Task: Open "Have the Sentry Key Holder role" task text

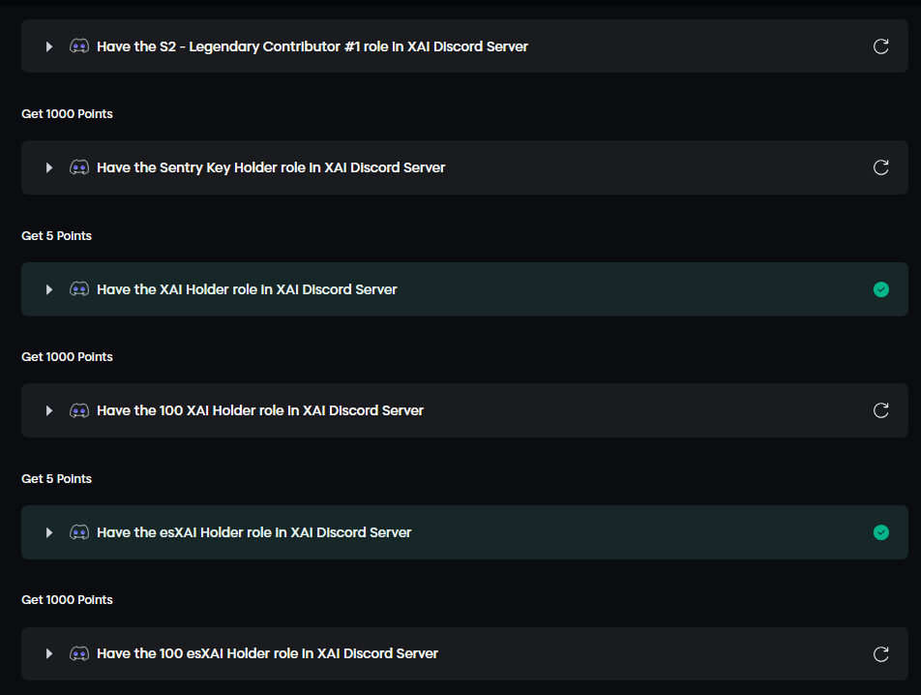Action: 271,167
